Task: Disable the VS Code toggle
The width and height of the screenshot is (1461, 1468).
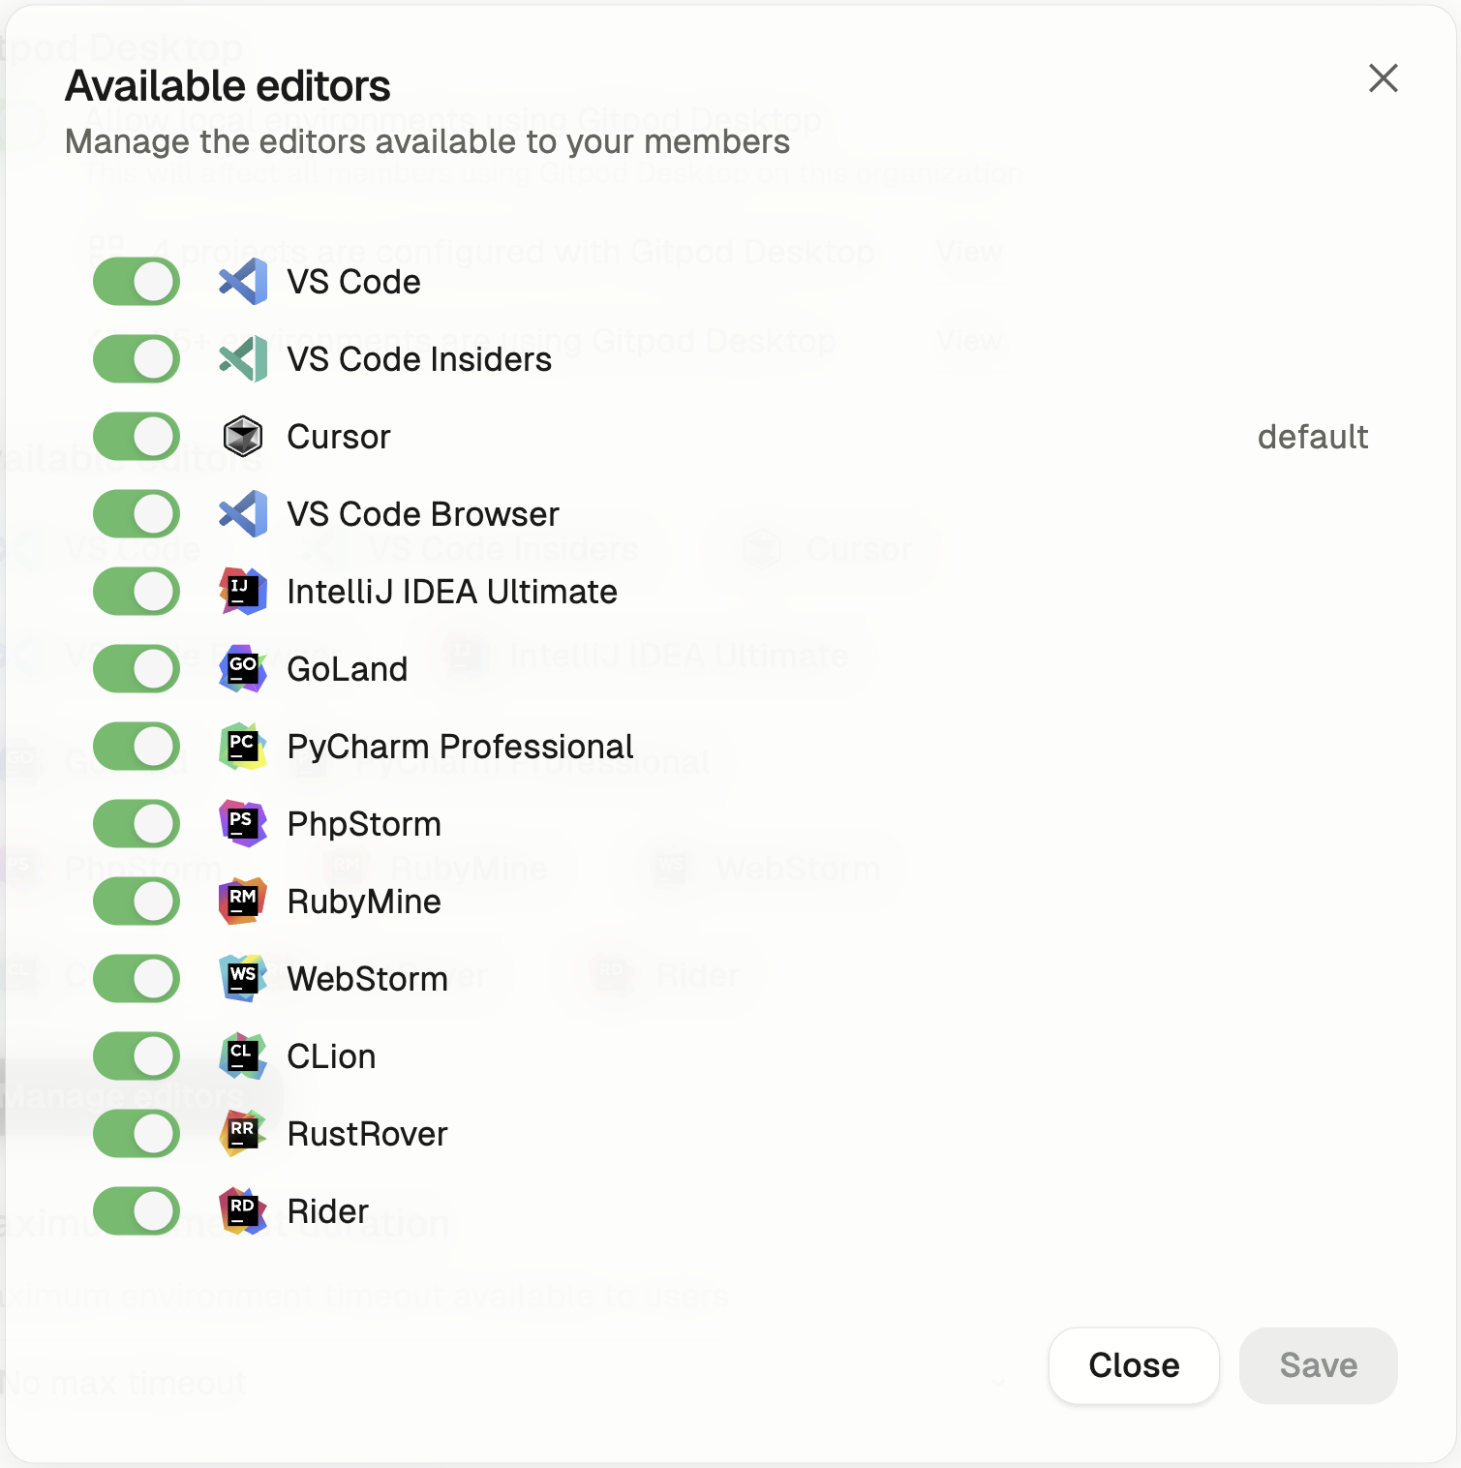Action: pyautogui.click(x=137, y=282)
